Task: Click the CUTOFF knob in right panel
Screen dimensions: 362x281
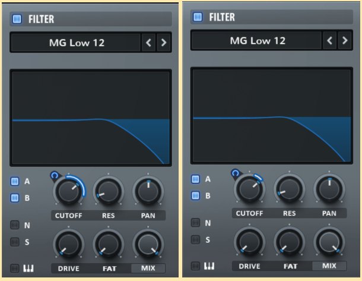Action: pyautogui.click(x=249, y=189)
